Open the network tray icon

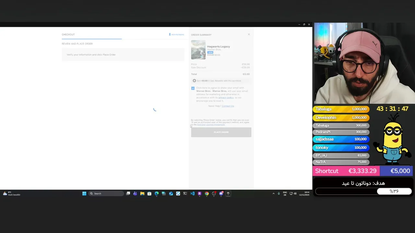coord(291,194)
